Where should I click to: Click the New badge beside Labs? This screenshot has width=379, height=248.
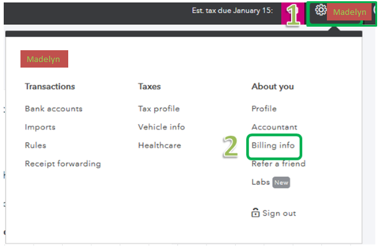click(x=281, y=182)
